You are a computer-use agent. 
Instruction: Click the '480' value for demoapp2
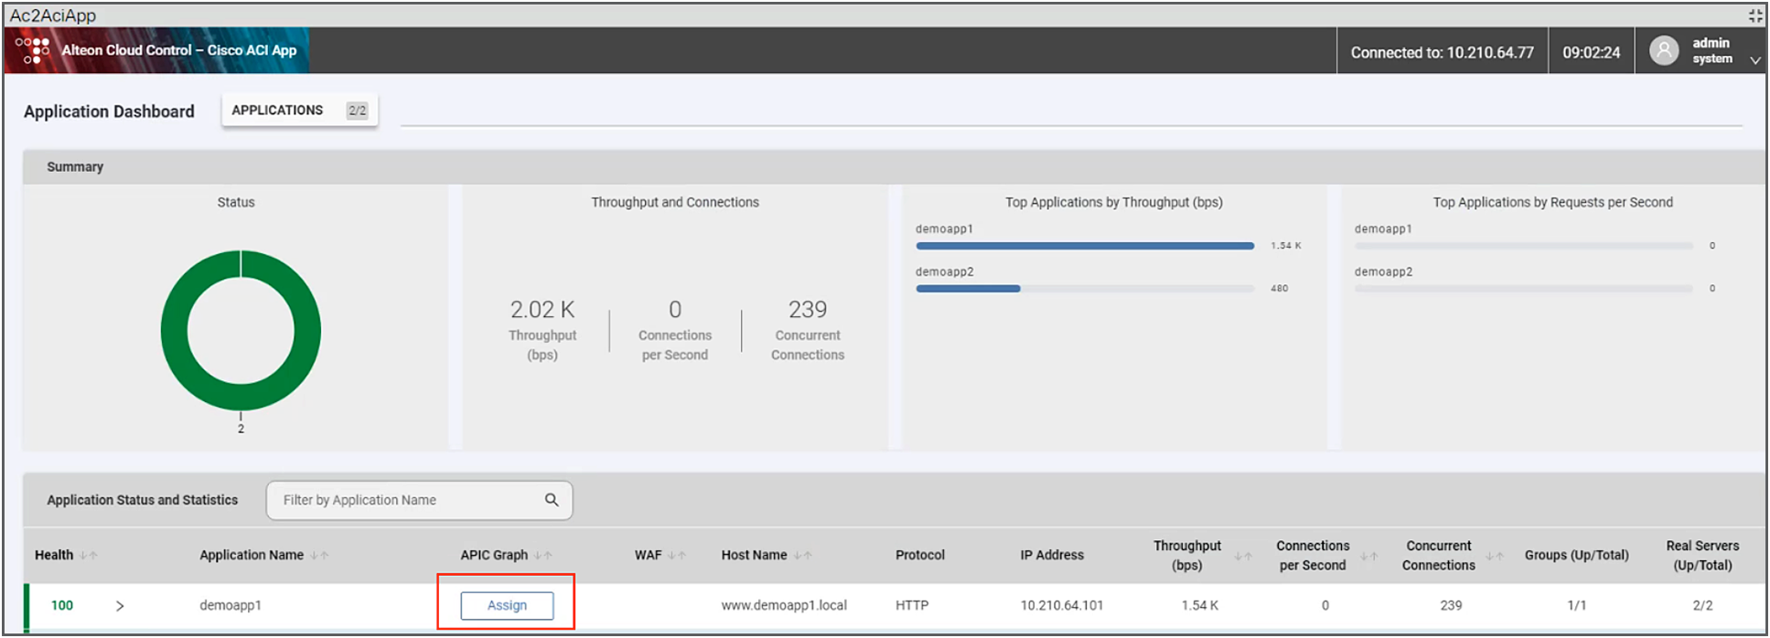coord(1279,289)
